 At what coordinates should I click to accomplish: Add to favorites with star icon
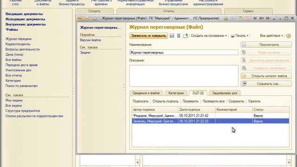click(x=95, y=19)
